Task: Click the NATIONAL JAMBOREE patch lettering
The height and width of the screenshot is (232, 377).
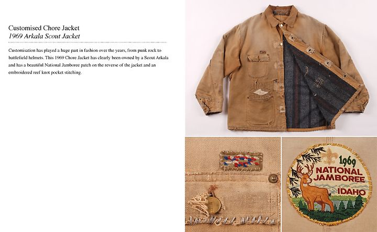Action: [340, 175]
